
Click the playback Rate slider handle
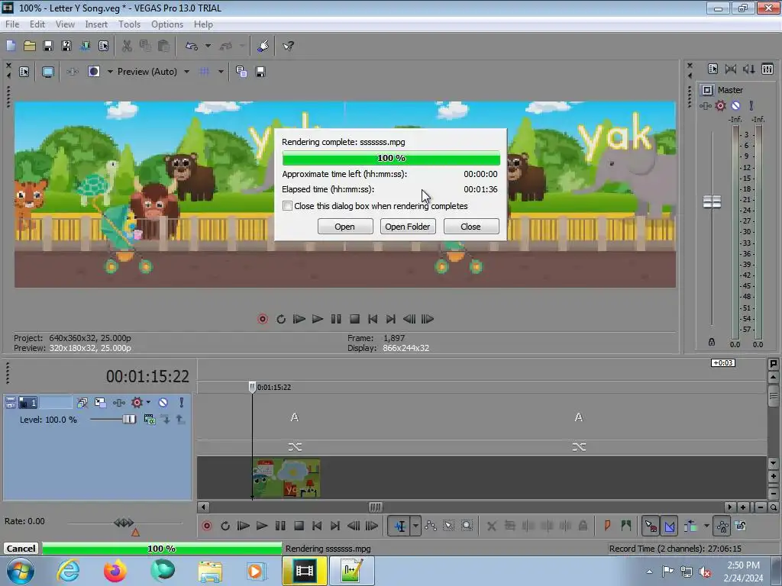click(x=124, y=523)
